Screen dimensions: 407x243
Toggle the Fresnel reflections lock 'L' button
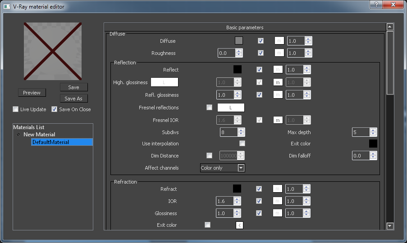[x=231, y=108]
